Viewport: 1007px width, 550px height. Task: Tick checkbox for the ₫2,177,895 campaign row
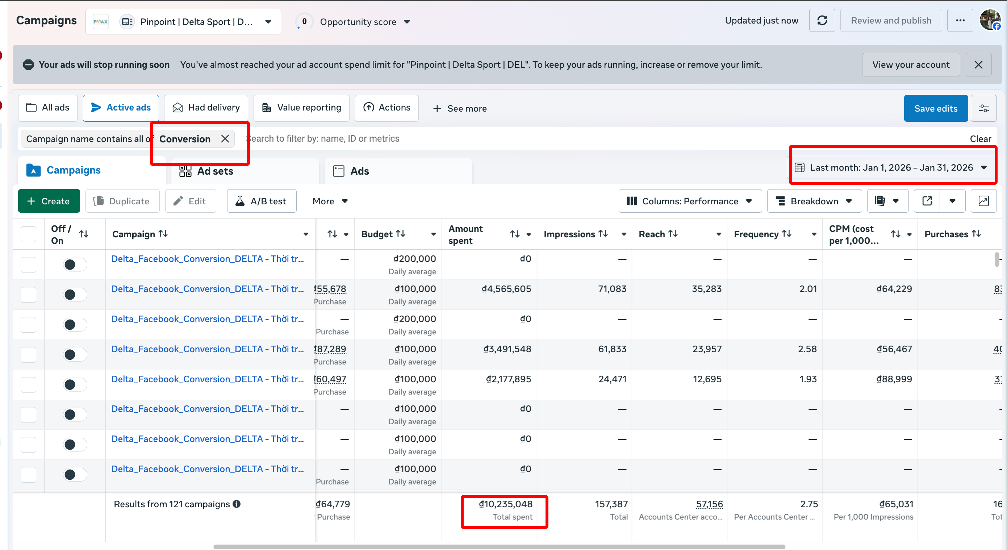[x=28, y=385]
